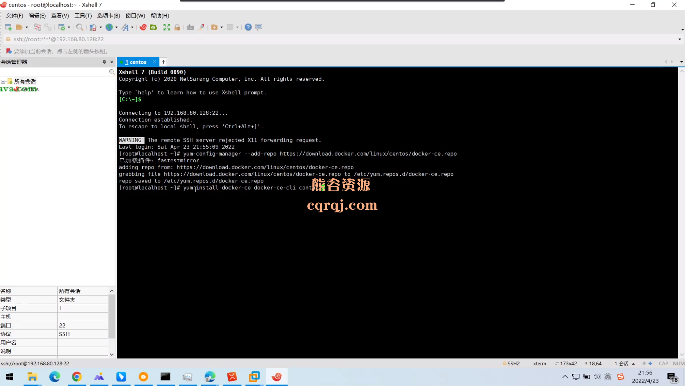
Task: Click the color scheme toolbar icon
Action: pyautogui.click(x=93, y=27)
